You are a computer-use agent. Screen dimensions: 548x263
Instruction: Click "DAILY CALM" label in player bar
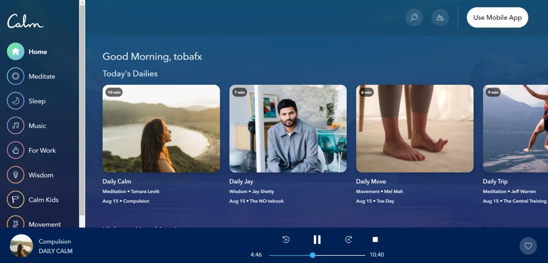coord(56,251)
